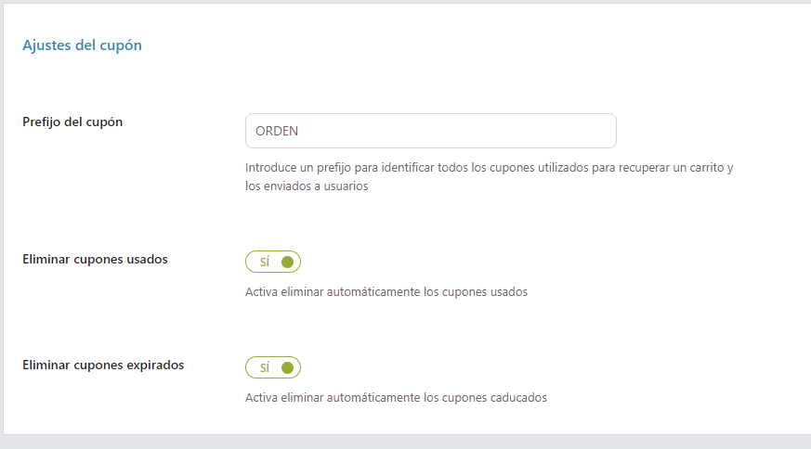
Task: Click the Prefijo del cupón input field
Action: [430, 131]
